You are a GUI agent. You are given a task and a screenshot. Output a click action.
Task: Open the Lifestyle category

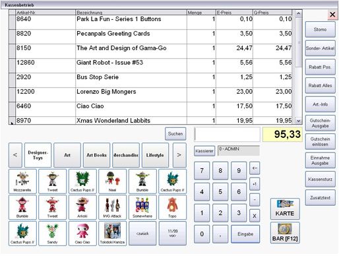[155, 155]
